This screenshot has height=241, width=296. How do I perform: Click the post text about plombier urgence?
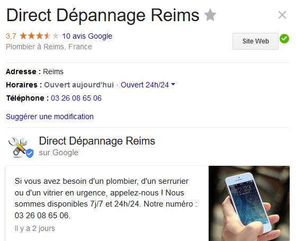click(x=106, y=198)
